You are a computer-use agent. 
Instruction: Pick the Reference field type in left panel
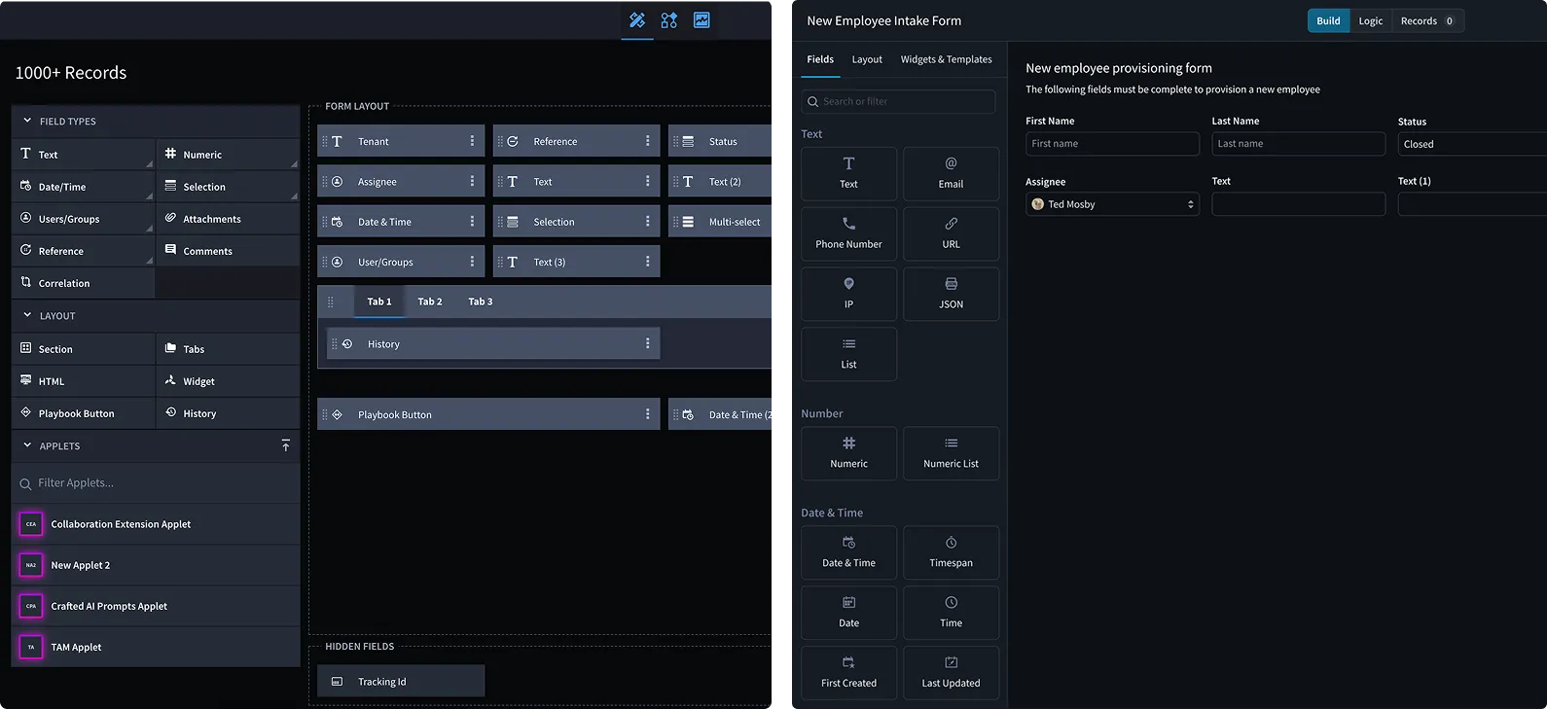(84, 250)
